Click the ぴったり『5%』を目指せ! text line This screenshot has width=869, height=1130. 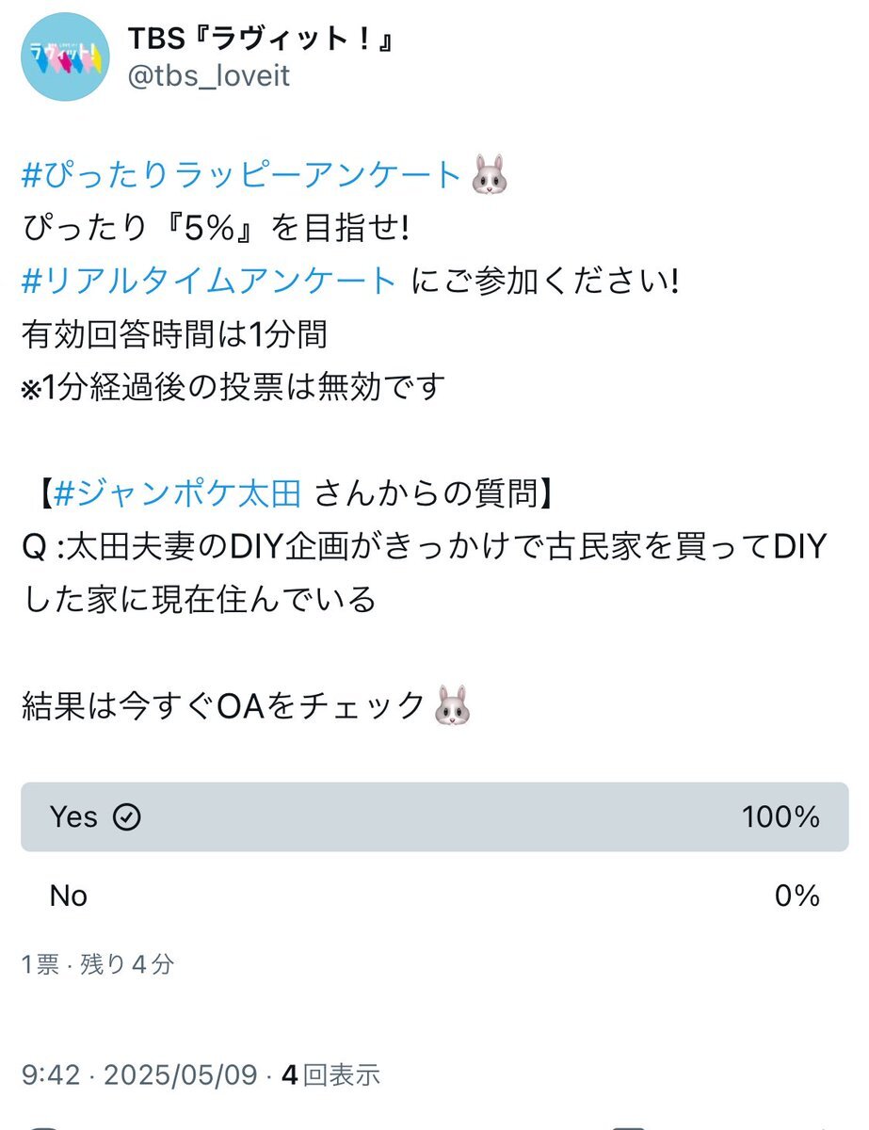pos(215,228)
